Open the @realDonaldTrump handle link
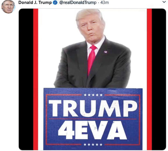168x151 pixels. [78, 2]
